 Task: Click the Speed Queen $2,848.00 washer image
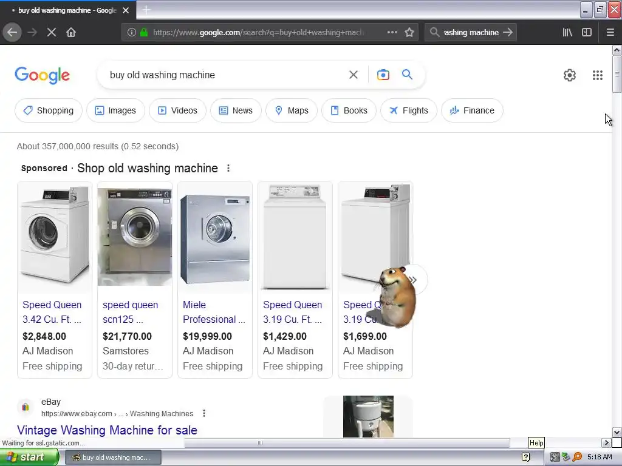click(55, 236)
